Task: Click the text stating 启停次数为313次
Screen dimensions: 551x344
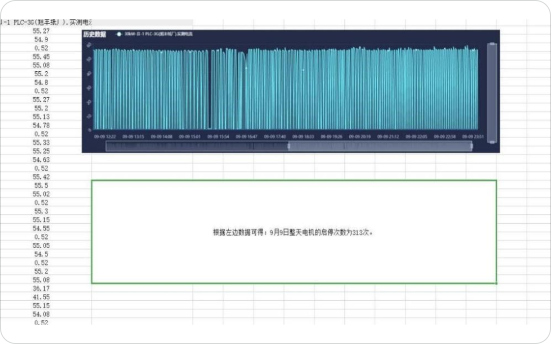Action: 293,233
